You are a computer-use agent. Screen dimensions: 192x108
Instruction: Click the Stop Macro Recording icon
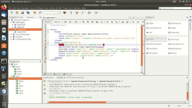point(138,22)
